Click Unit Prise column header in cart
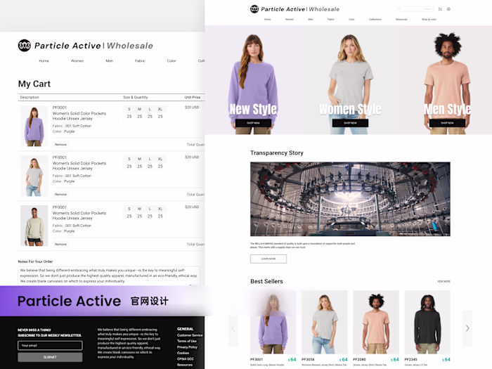 [193, 97]
